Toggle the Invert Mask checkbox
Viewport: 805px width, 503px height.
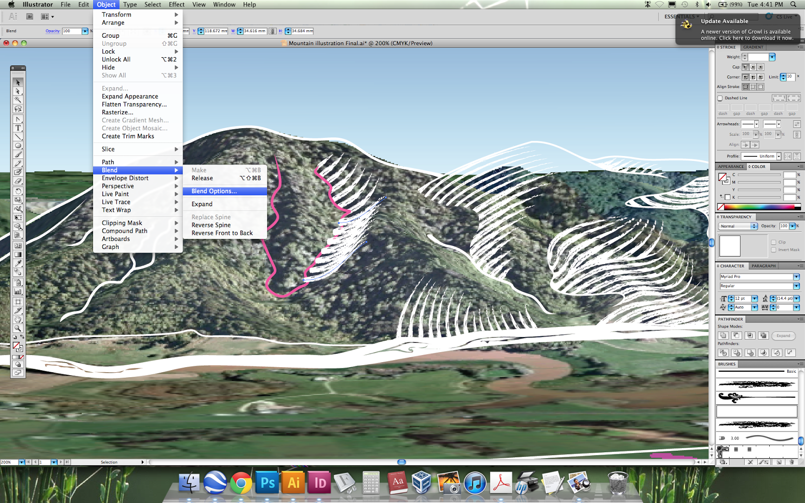pyautogui.click(x=774, y=249)
